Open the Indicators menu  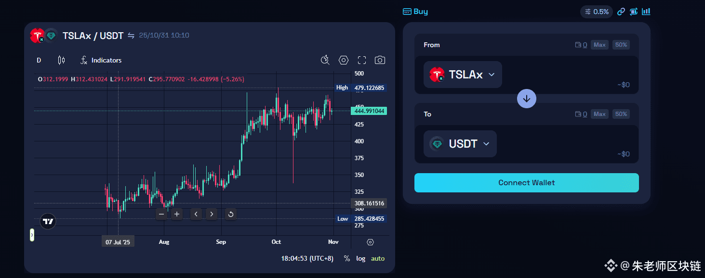pyautogui.click(x=101, y=60)
